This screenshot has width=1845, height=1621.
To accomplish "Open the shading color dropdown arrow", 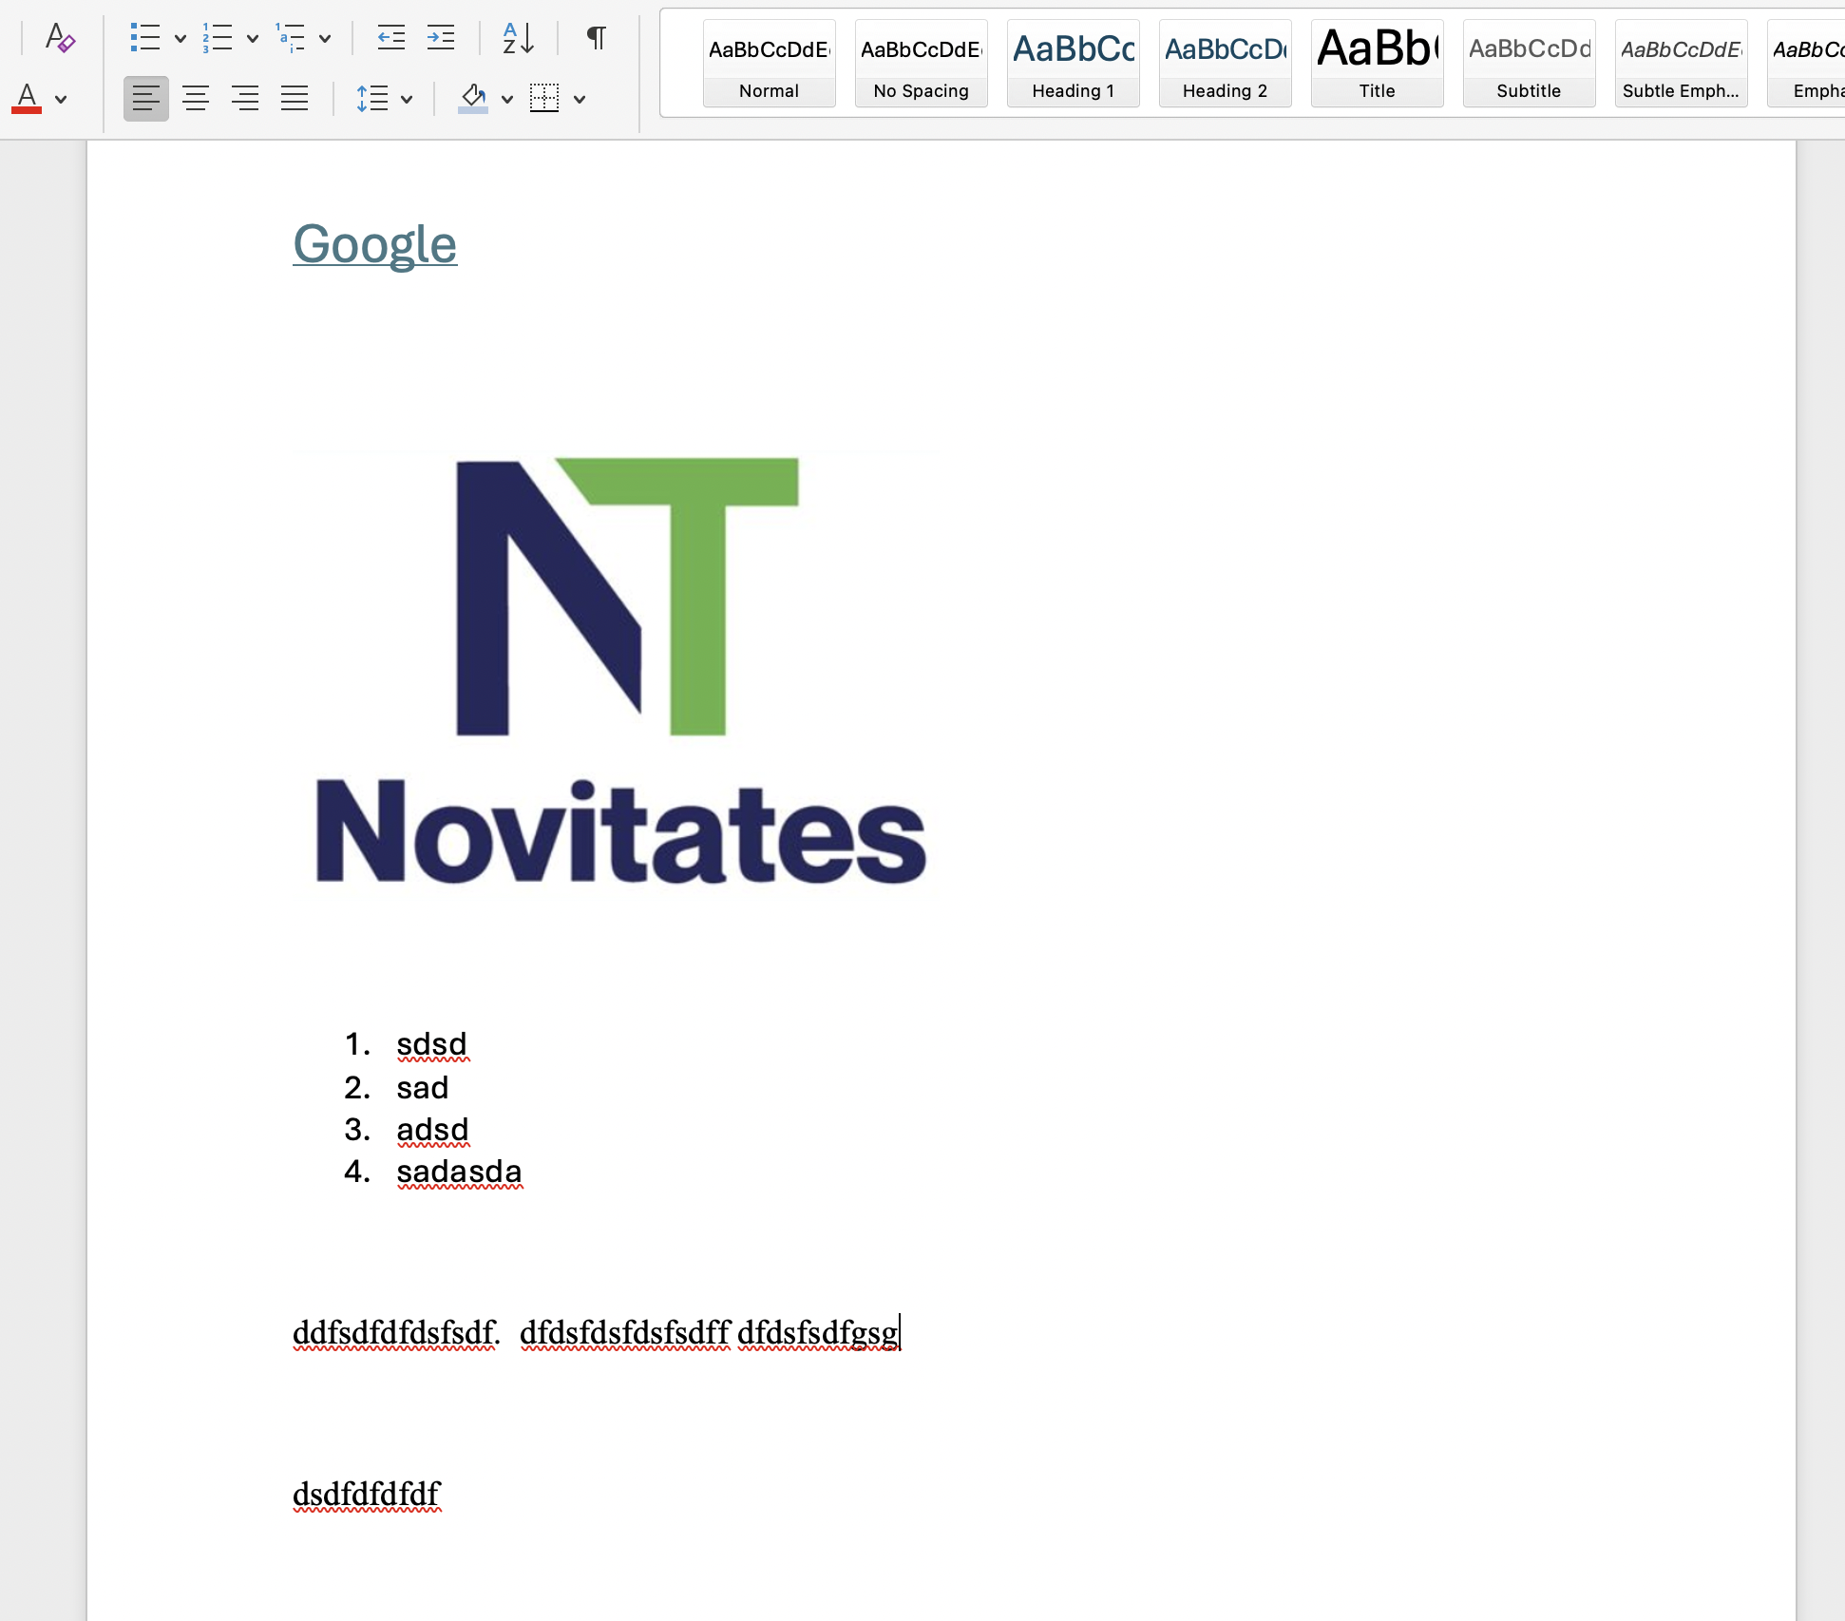I will tap(507, 99).
